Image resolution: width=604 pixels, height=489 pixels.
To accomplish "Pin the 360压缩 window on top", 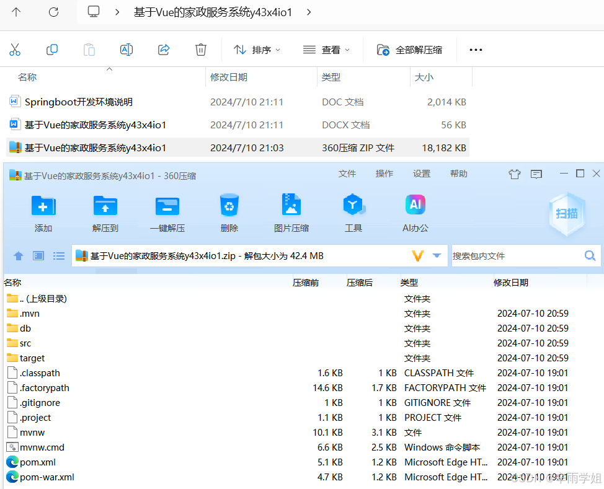I will 515,174.
